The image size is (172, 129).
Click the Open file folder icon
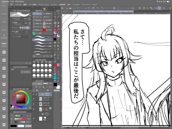coord(70,8)
